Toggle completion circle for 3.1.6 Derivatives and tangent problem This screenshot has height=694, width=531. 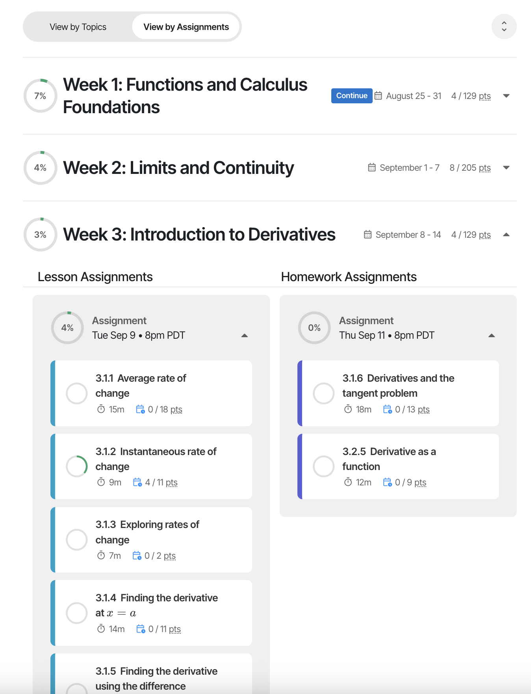pyautogui.click(x=324, y=393)
